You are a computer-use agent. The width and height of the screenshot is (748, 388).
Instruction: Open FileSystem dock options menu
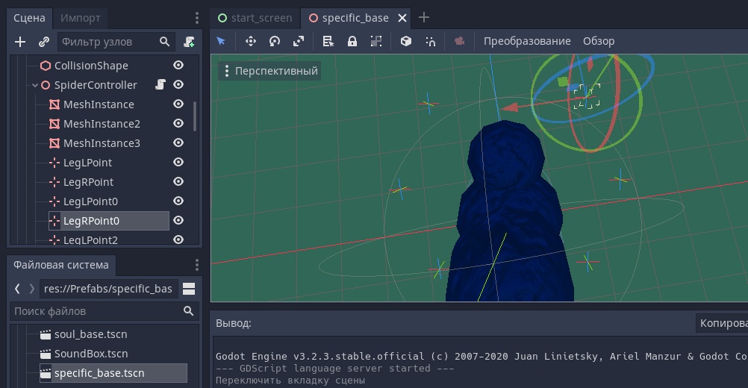[x=197, y=265]
